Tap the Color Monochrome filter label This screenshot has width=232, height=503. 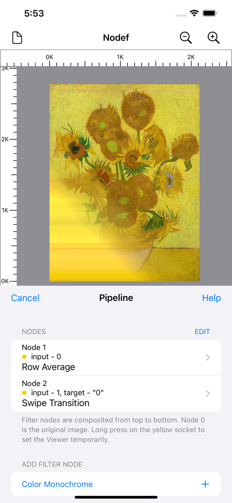click(x=57, y=484)
